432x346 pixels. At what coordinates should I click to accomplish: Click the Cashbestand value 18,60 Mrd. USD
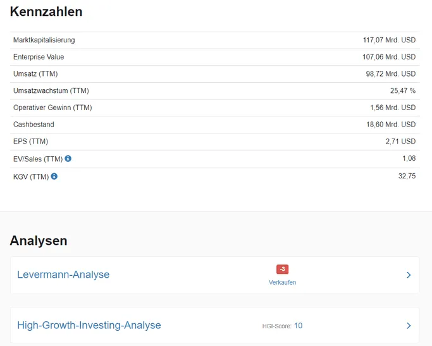(391, 125)
